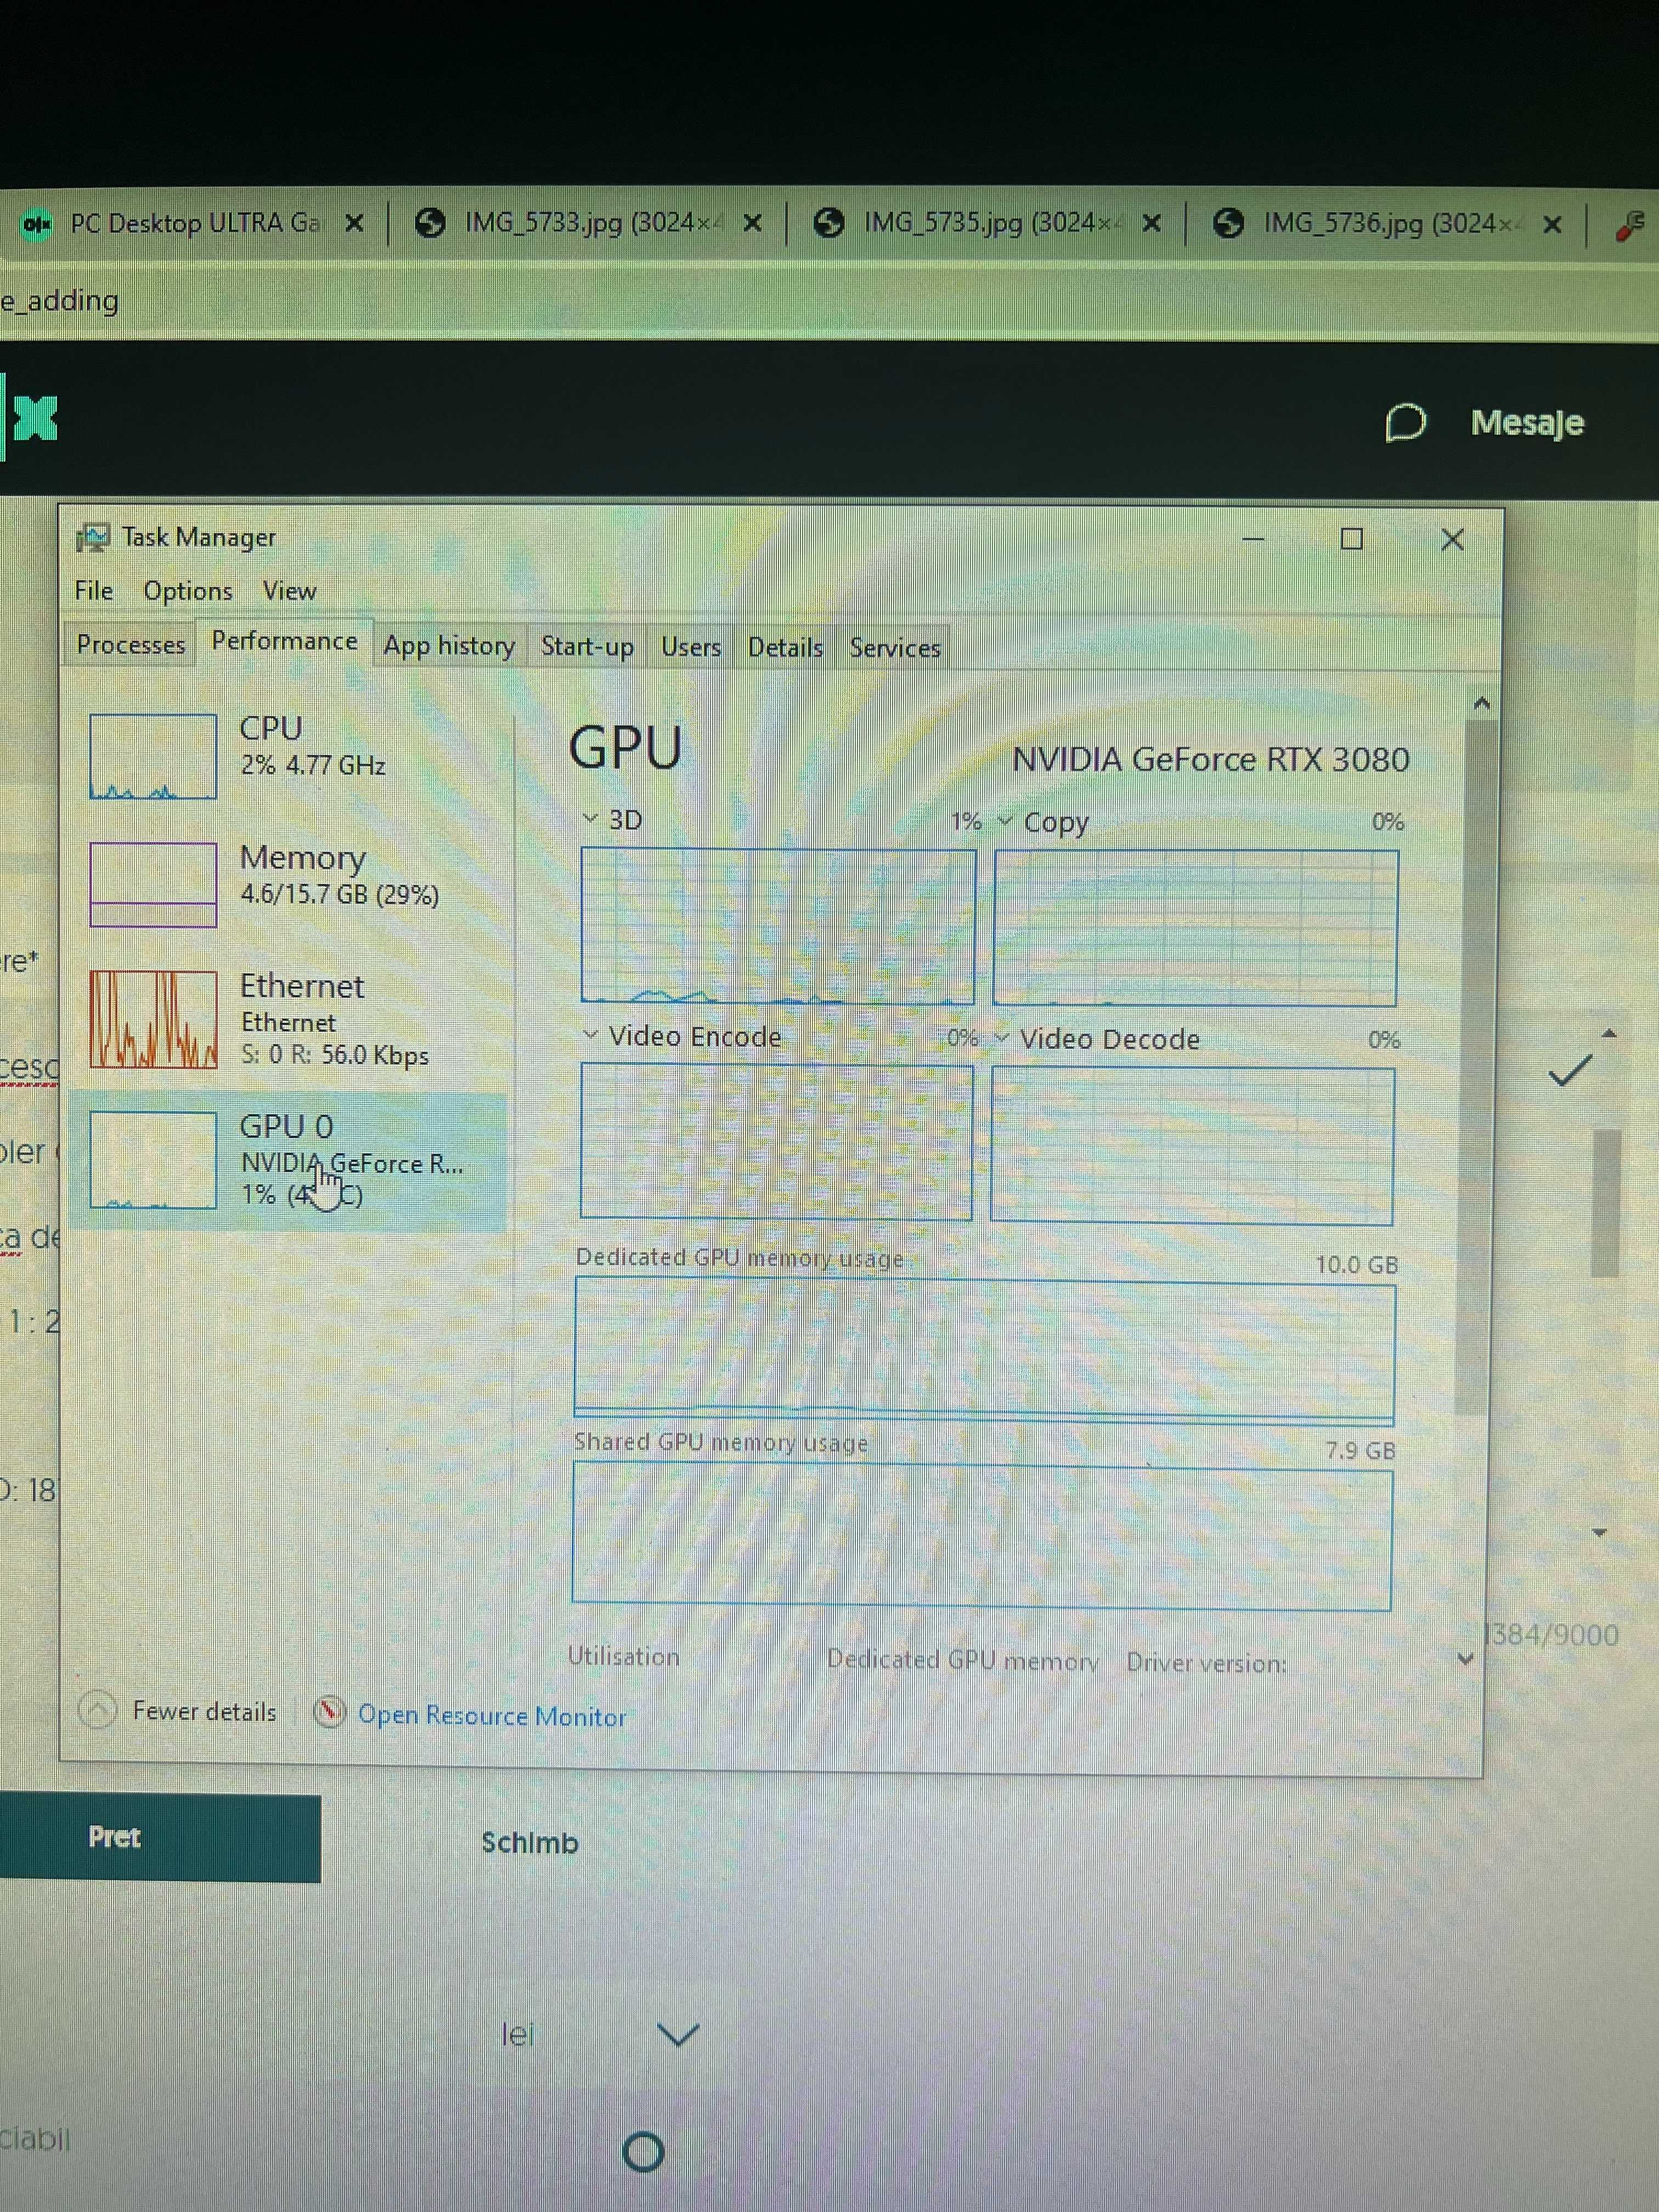Switch to the Users tab
Screen dimensions: 1659x2212
point(690,648)
